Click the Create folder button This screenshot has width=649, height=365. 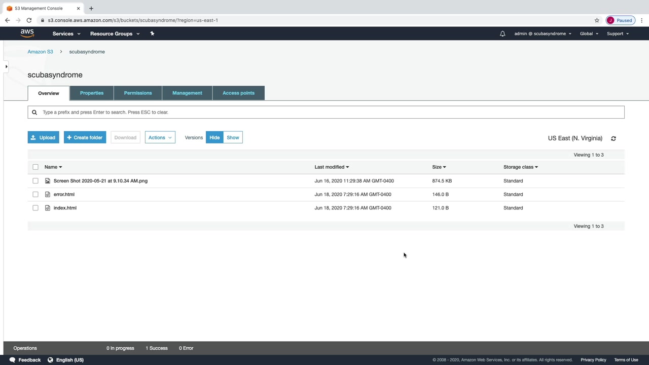click(x=85, y=137)
